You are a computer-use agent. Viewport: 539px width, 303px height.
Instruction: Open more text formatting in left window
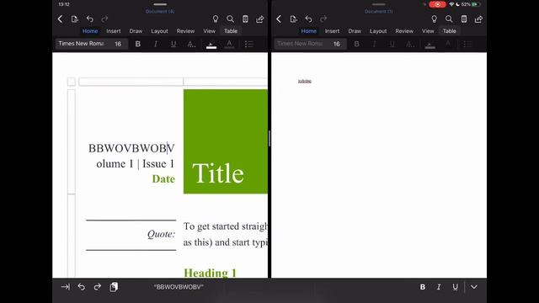tap(191, 44)
